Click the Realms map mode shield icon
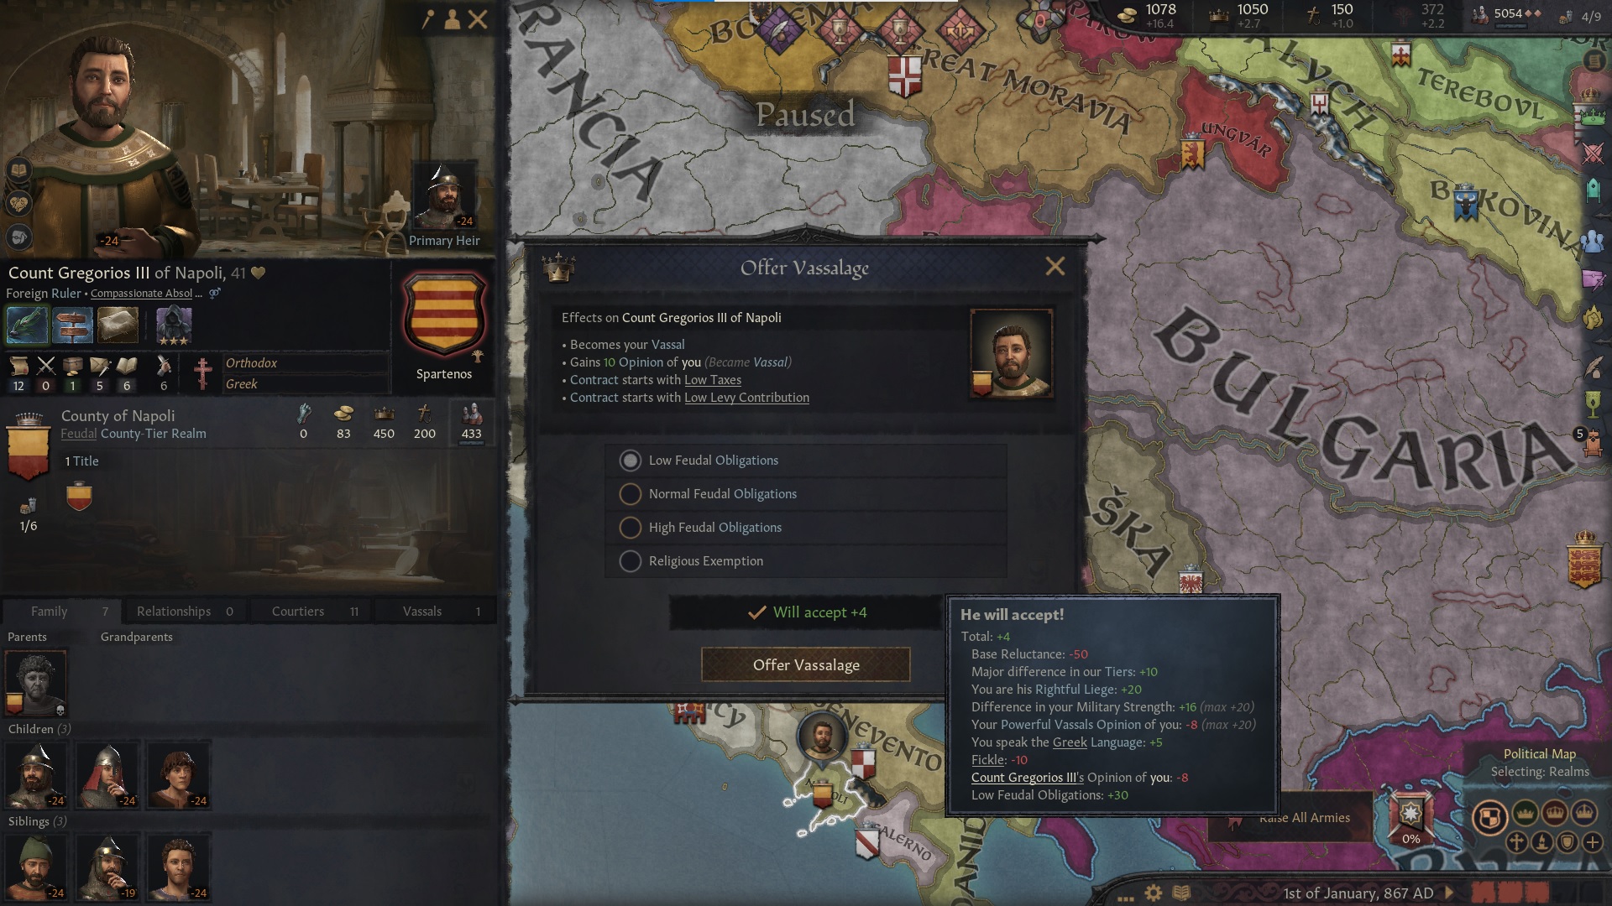Viewport: 1612px width, 906px height. pyautogui.click(x=1489, y=816)
